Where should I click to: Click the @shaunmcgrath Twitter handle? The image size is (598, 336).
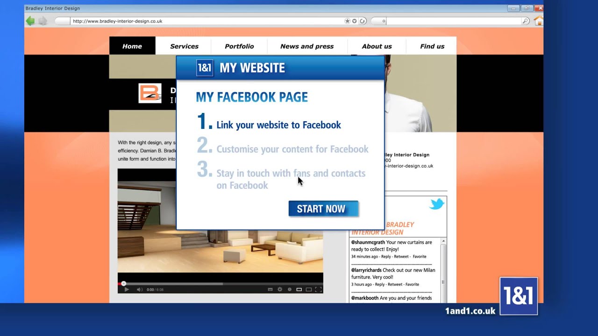tap(368, 242)
